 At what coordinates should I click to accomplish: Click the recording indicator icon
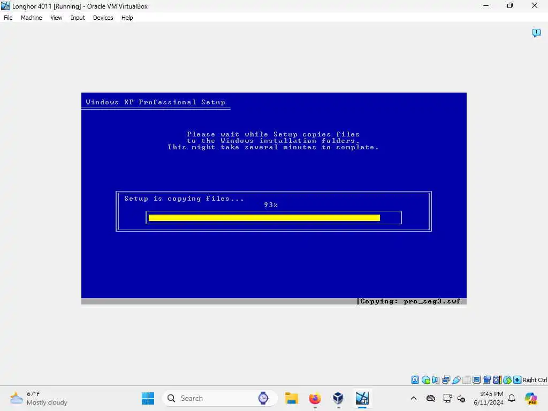(486, 380)
